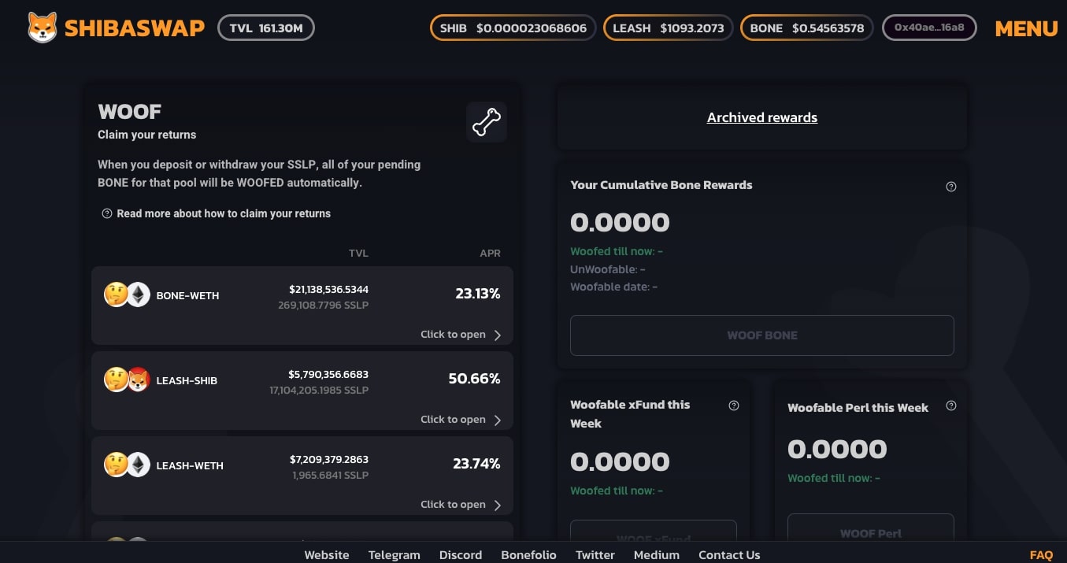Screen dimensions: 1067x563
Task: Open the MENU in the header
Action: click(1026, 28)
